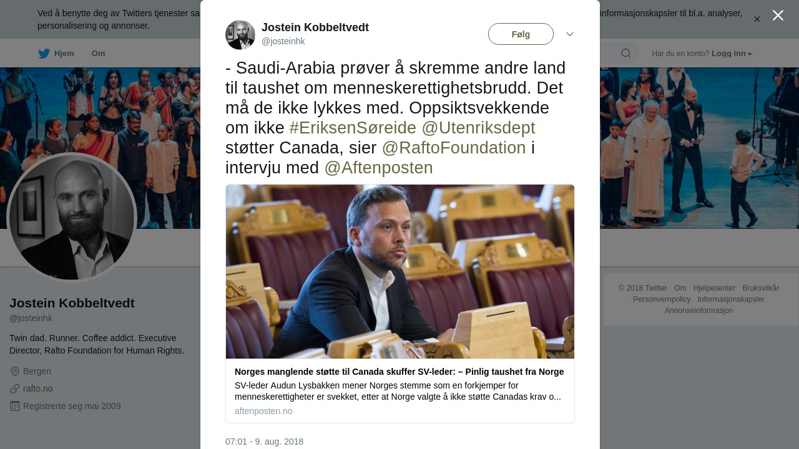Screen dimensions: 799x449
Task: Click the @Aftenposten mention link
Action: (378, 168)
